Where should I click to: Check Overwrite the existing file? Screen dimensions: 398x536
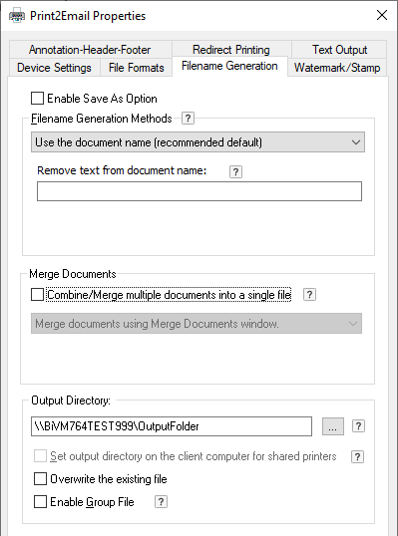point(40,479)
